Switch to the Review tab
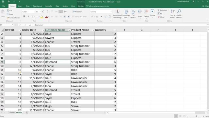 [x=65, y=6]
